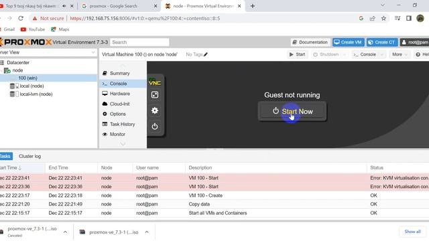Viewport: 429px width, 241px height.
Task: Toggle noVNC fullscreen icon
Action: point(155,95)
